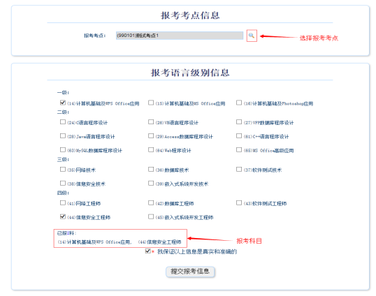This screenshot has height=296, width=376.
Task: Check (37) 软件测试技术
Action: click(239, 170)
